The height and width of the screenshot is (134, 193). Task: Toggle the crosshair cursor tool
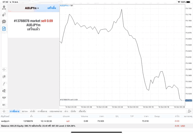(x=4, y=70)
